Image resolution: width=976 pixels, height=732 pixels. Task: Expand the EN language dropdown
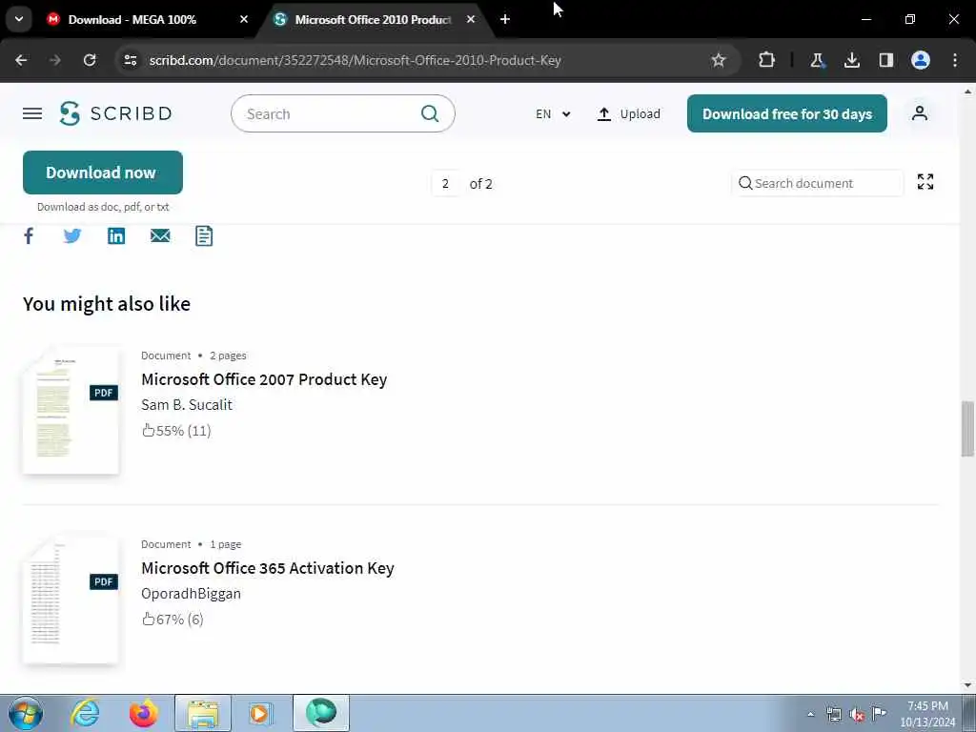(553, 114)
